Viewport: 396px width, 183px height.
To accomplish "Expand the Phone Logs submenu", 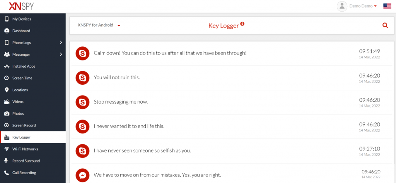I will pos(61,43).
